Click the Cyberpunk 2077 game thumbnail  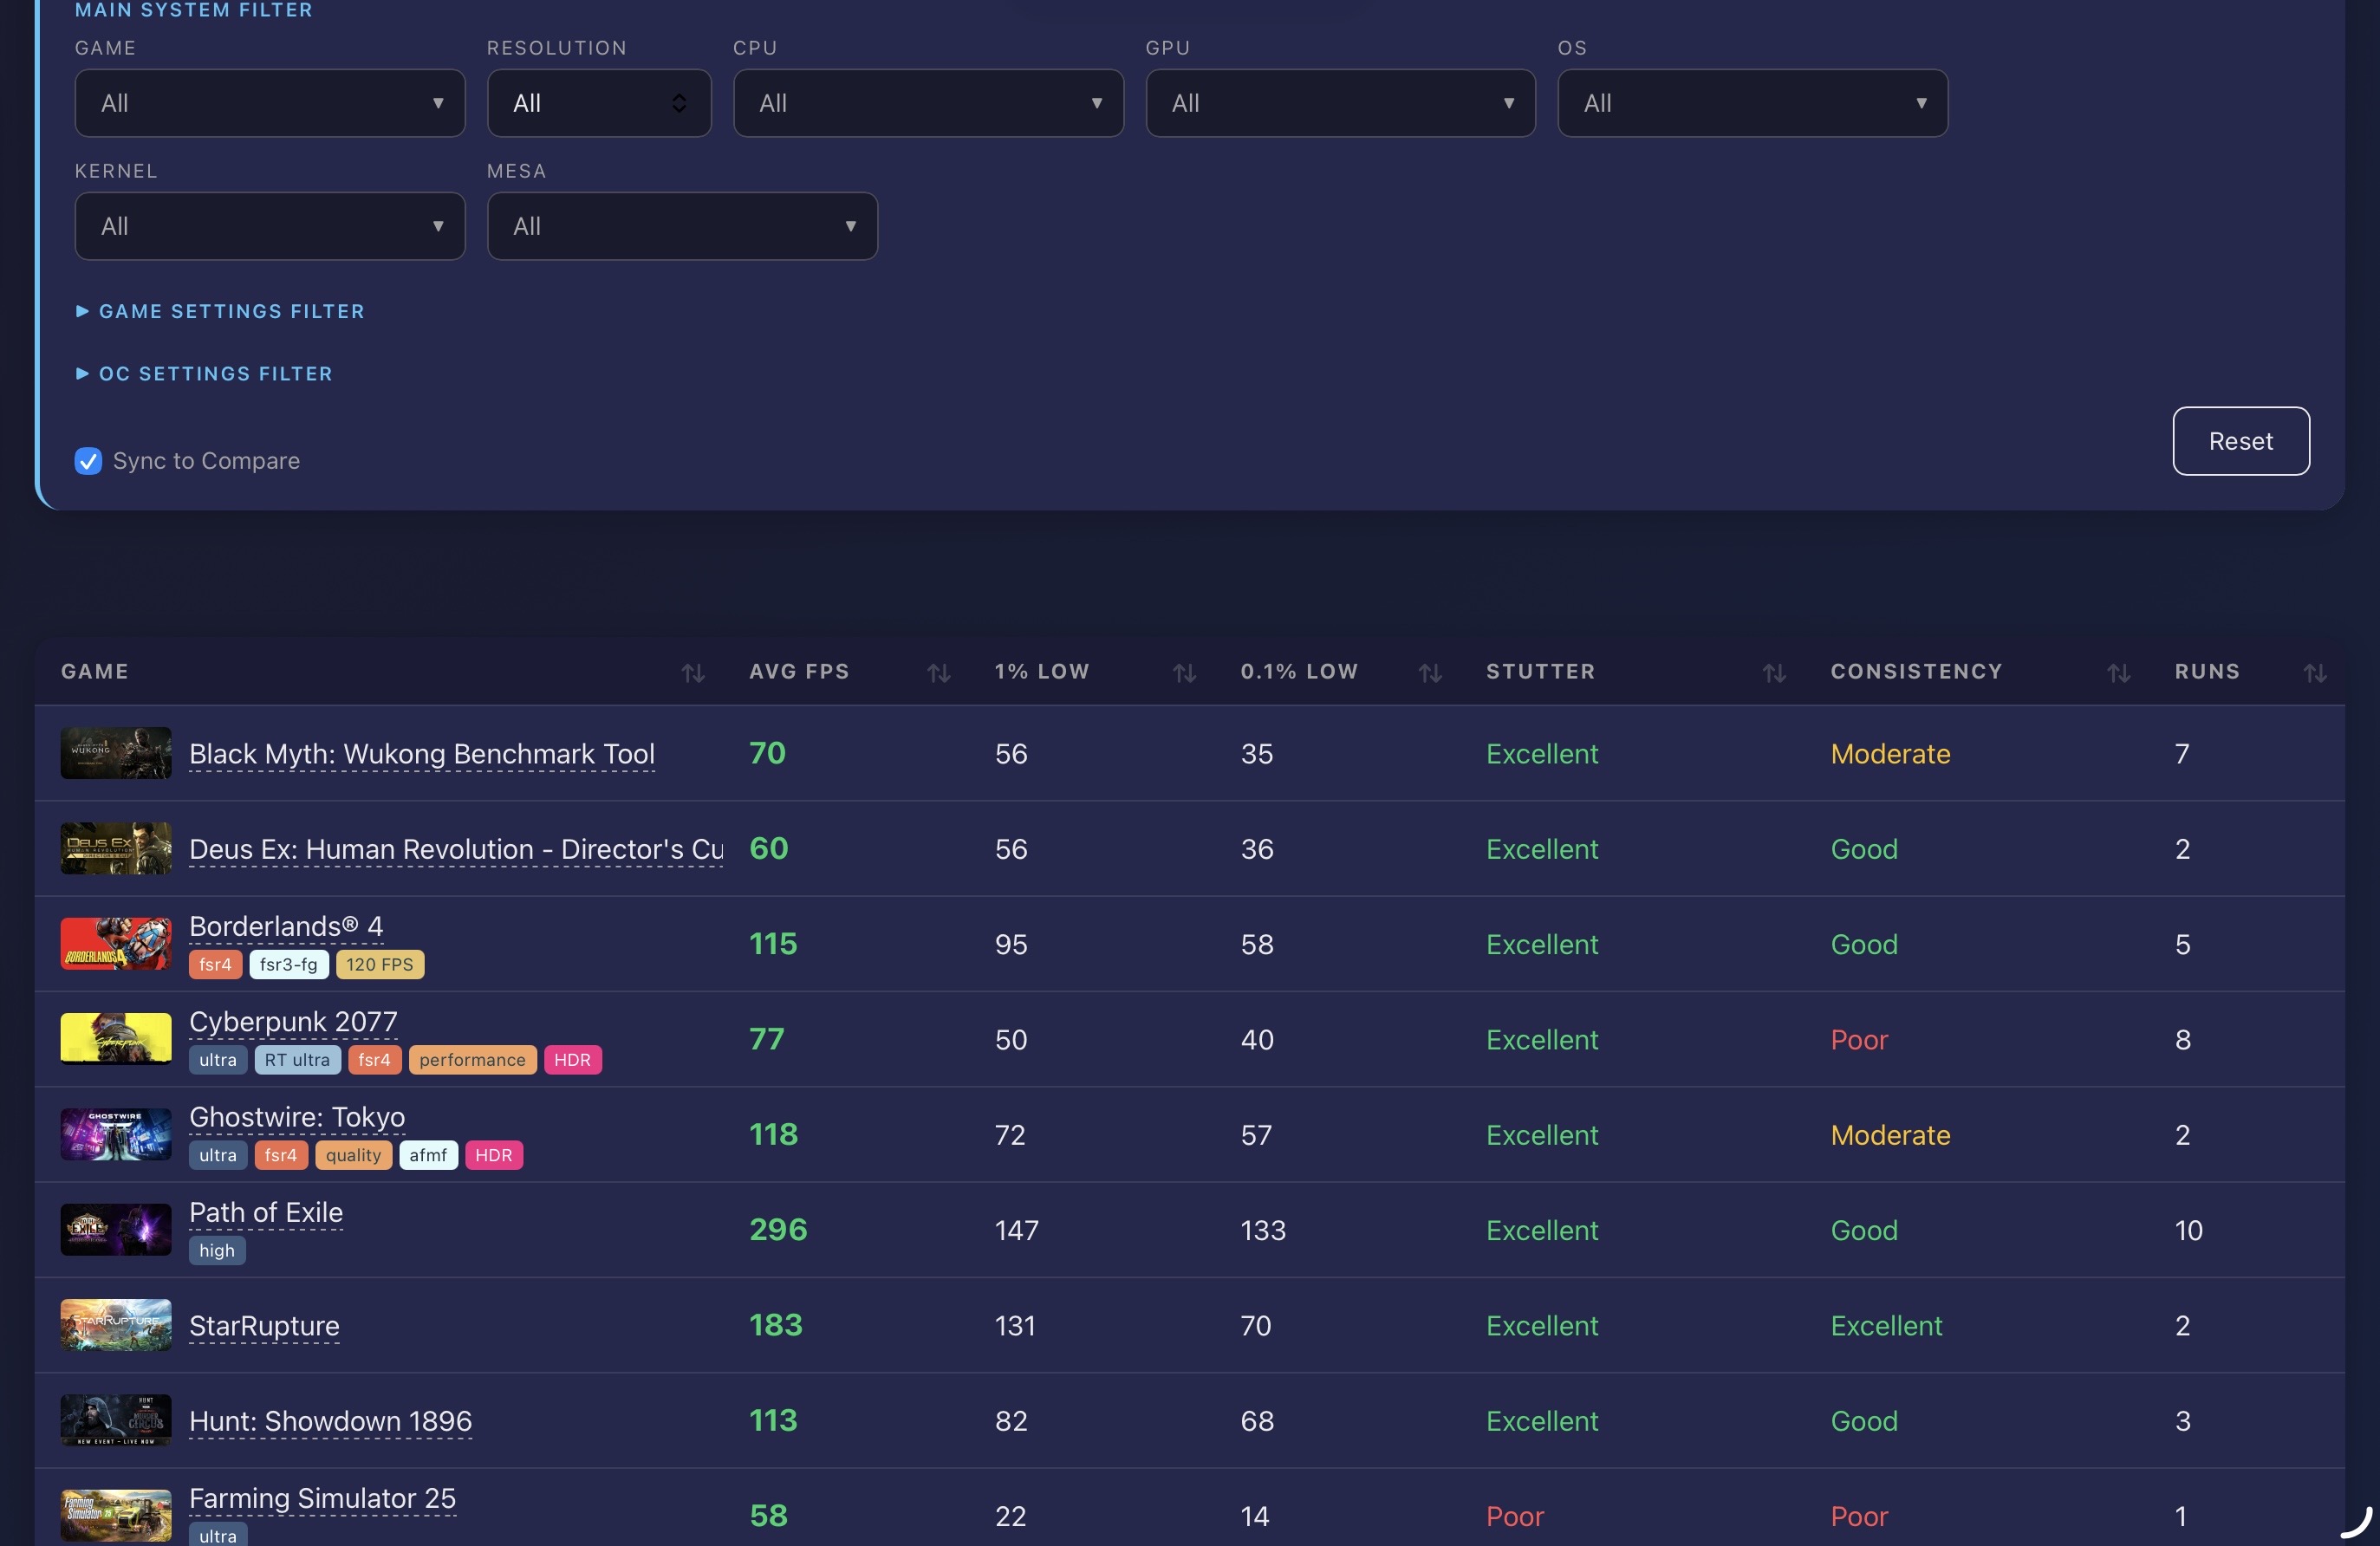pos(115,1038)
